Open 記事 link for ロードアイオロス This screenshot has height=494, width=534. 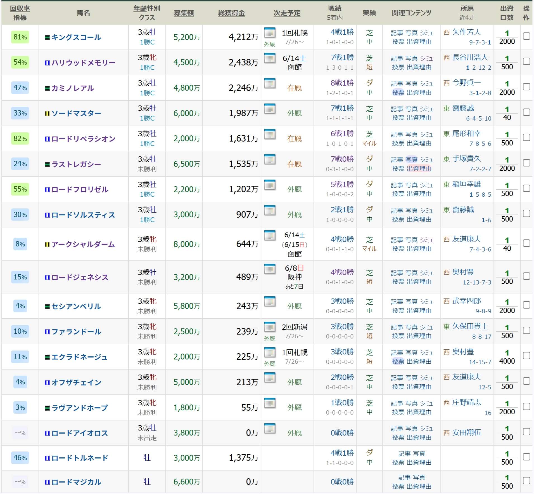point(397,429)
